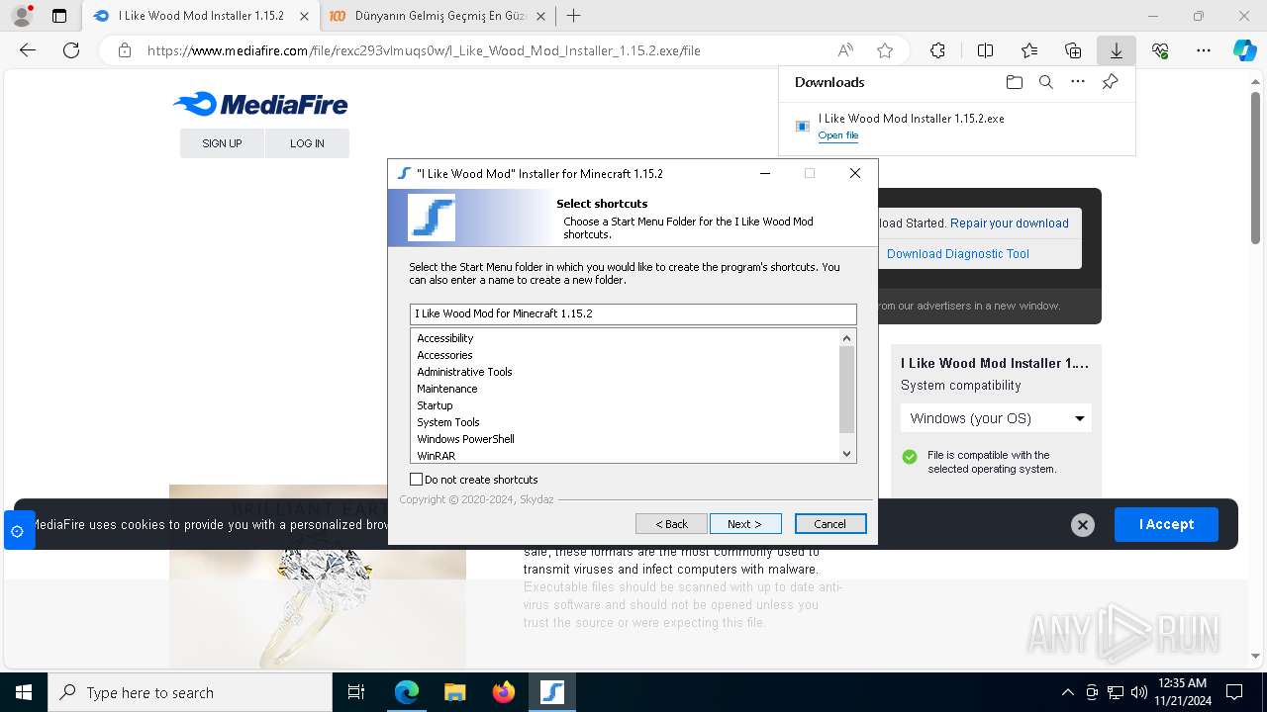Open the Extensions puzzle icon
1267x712 pixels.
point(937,50)
